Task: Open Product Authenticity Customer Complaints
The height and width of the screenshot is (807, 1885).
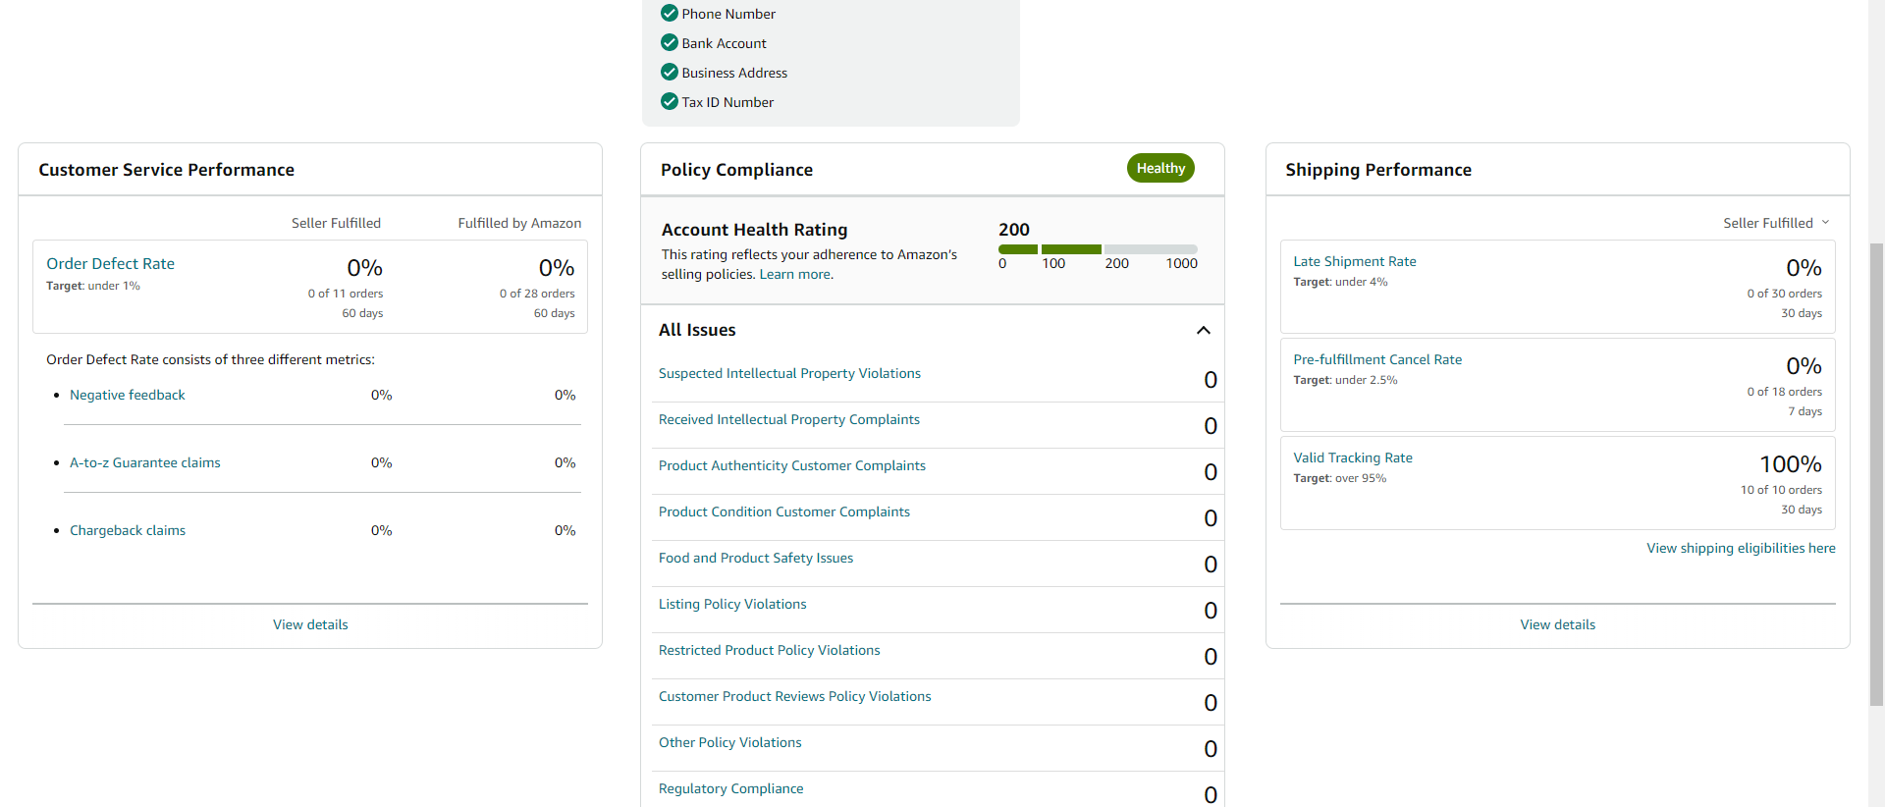Action: pos(791,465)
